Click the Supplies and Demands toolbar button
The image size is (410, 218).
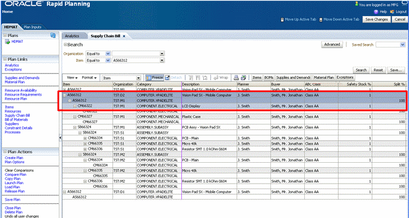[x=293, y=78]
